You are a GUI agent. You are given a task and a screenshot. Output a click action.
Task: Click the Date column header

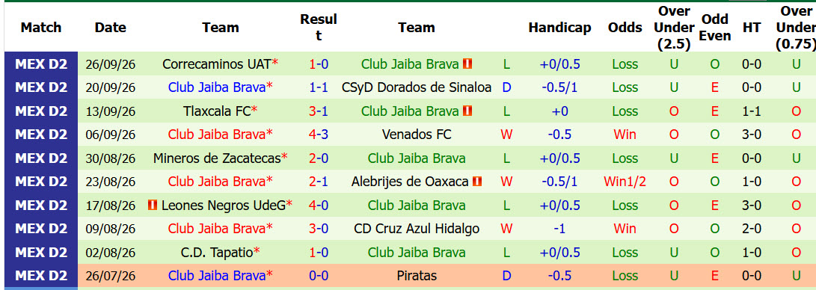click(111, 28)
